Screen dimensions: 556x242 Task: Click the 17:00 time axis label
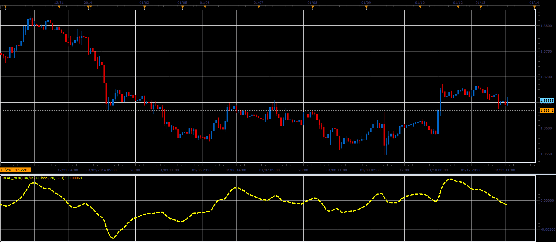click(404, 170)
